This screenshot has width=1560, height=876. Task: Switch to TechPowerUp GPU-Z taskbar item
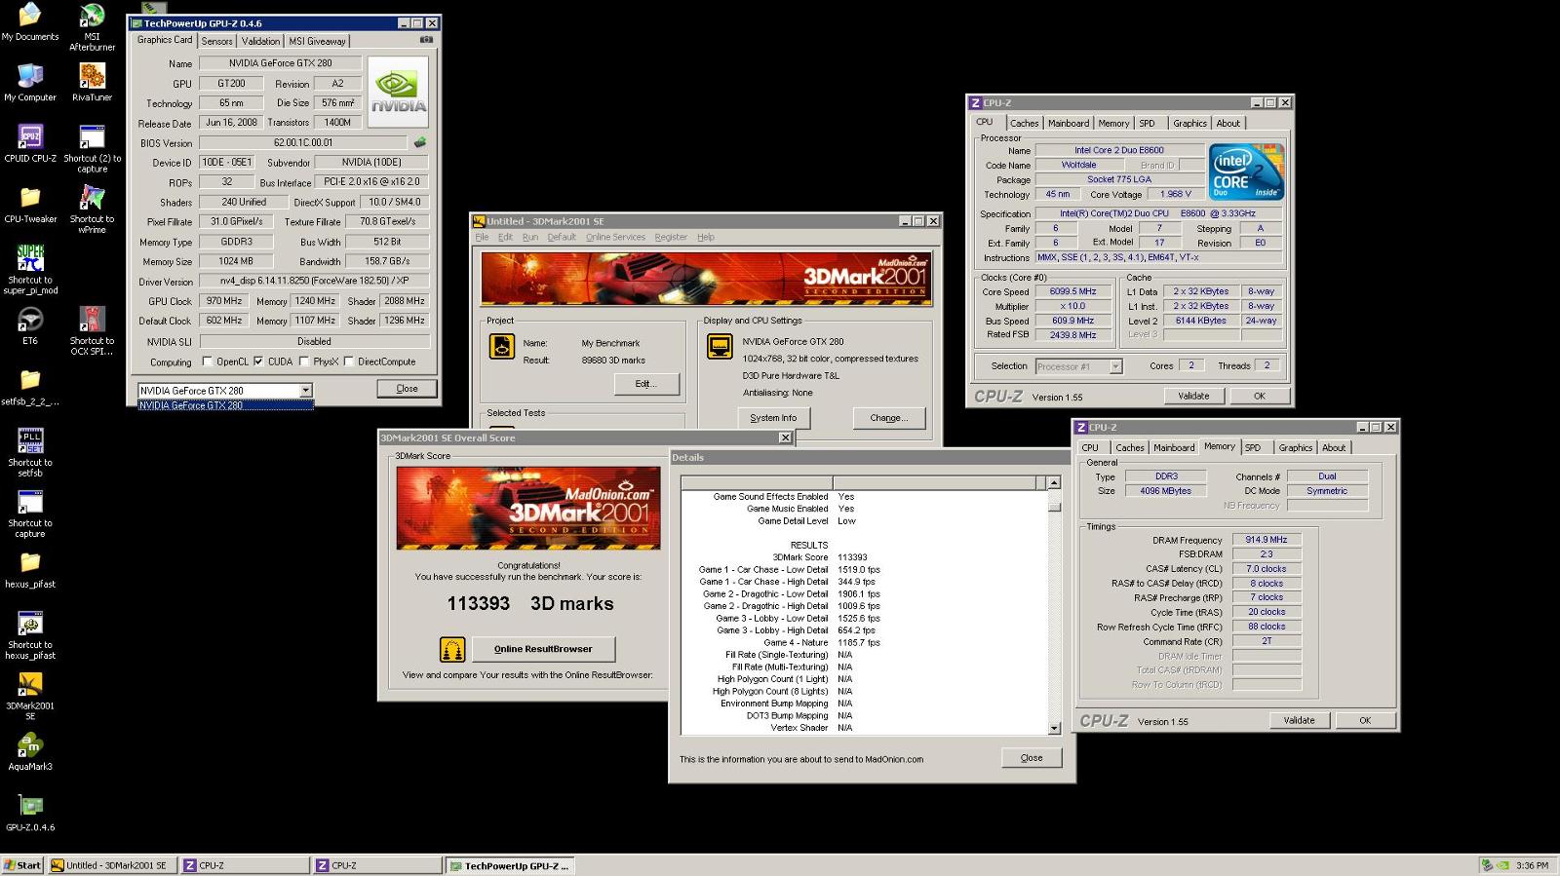pos(509,865)
